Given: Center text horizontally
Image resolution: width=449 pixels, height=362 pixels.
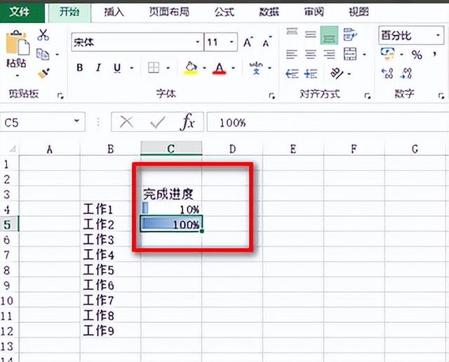Looking at the screenshot, I should (x=310, y=54).
